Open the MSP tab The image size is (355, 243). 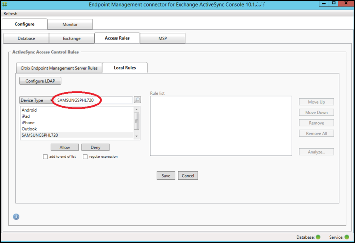[162, 38]
